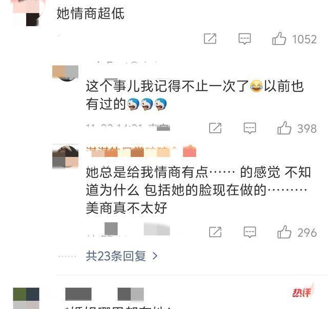Open the username above the 她总是给我情商有点 reply

tap(141, 151)
